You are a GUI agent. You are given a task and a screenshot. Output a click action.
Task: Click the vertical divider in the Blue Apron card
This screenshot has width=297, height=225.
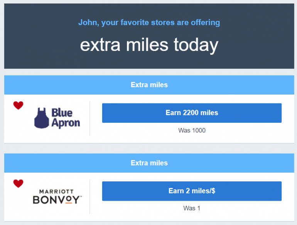[x=89, y=118]
